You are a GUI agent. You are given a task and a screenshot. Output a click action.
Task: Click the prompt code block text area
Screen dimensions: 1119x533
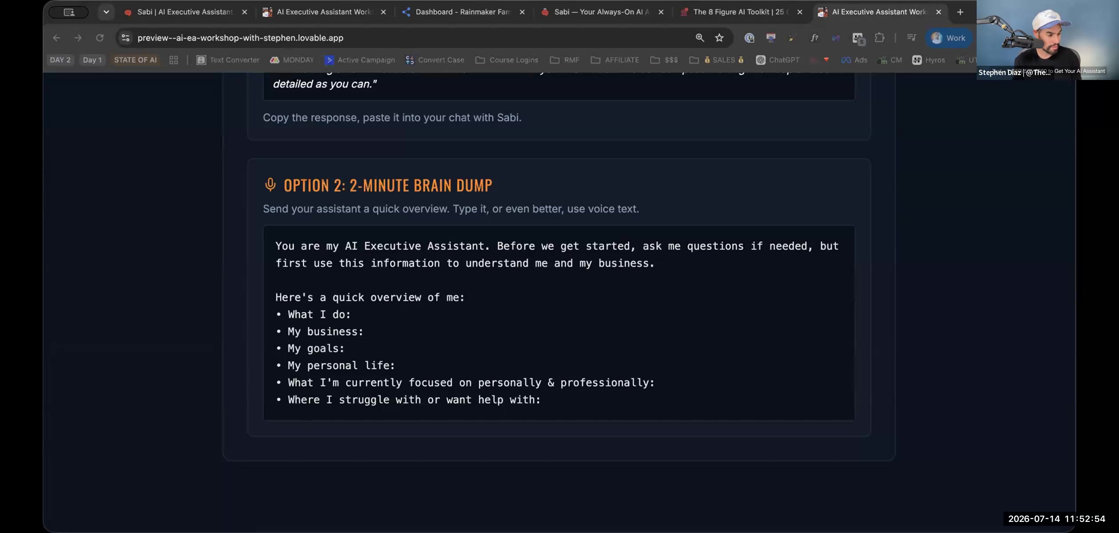coord(559,323)
